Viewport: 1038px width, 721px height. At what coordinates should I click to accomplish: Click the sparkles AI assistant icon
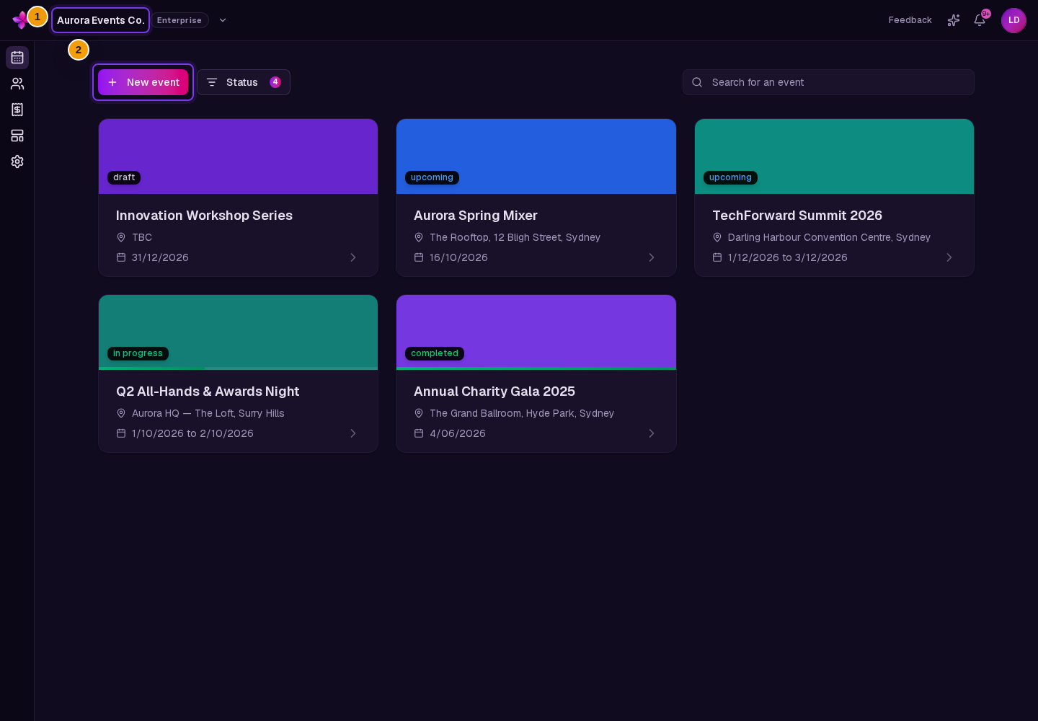[x=954, y=20]
